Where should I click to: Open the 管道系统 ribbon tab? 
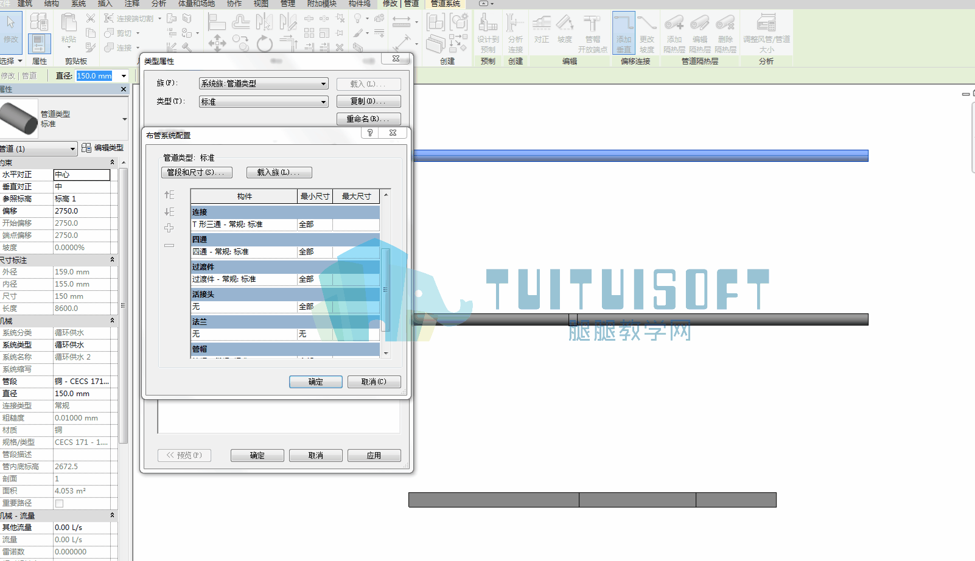(446, 4)
